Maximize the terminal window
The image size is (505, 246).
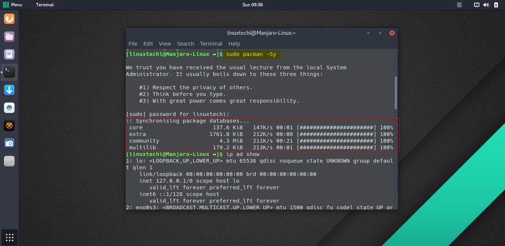380,33
